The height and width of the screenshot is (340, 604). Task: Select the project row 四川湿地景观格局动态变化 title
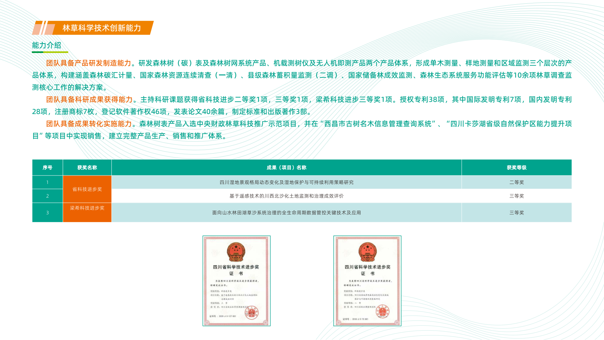pos(286,182)
